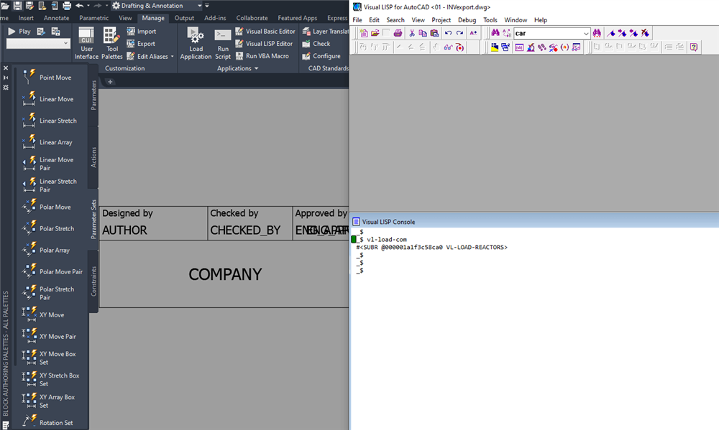The image size is (719, 430).
Task: Open the Visual LISP Debug menu
Action: [467, 19]
